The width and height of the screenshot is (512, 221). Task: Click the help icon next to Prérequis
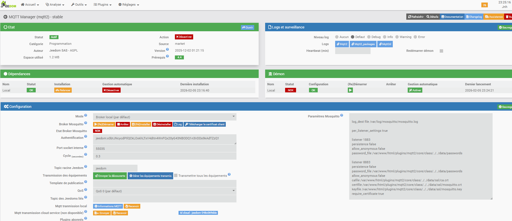167,56
